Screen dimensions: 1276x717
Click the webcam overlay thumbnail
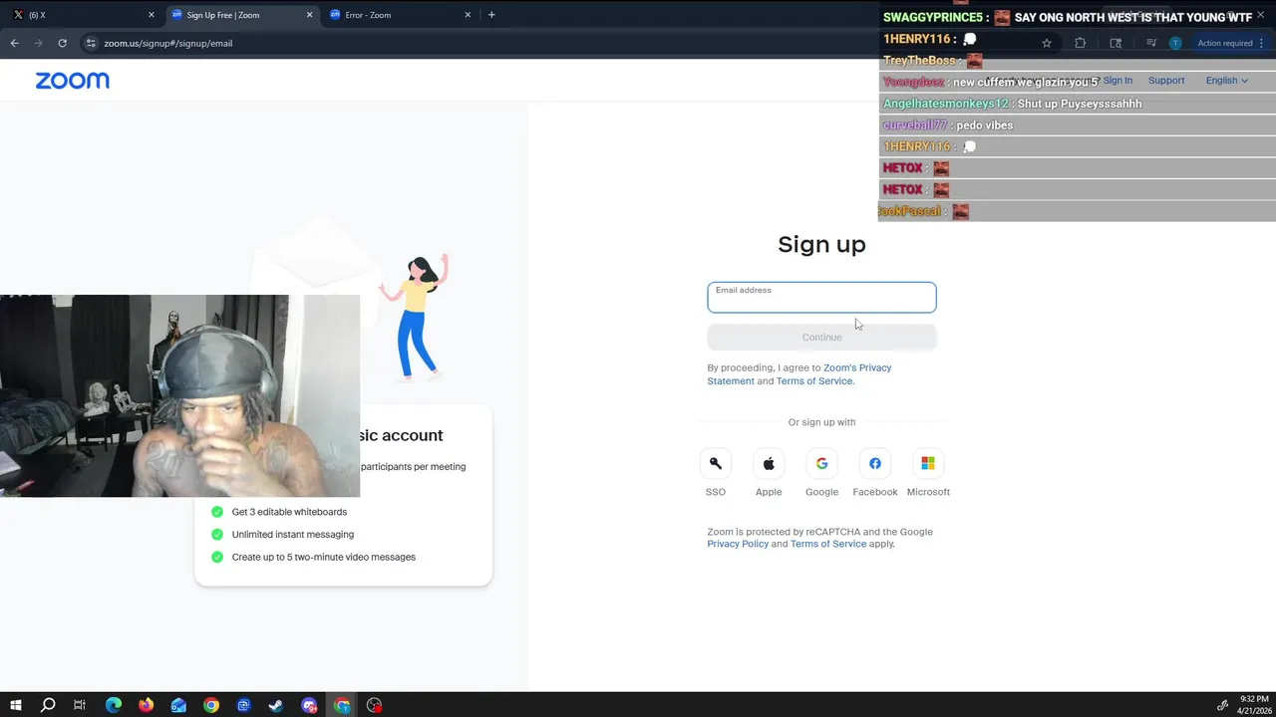pos(179,395)
